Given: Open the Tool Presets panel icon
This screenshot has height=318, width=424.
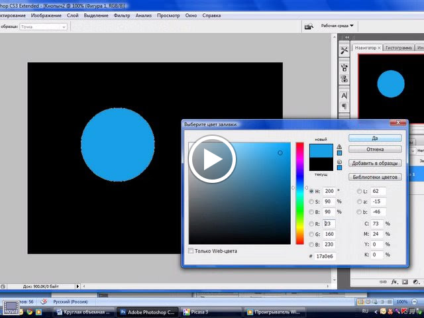Looking at the screenshot, I should coord(344,50).
